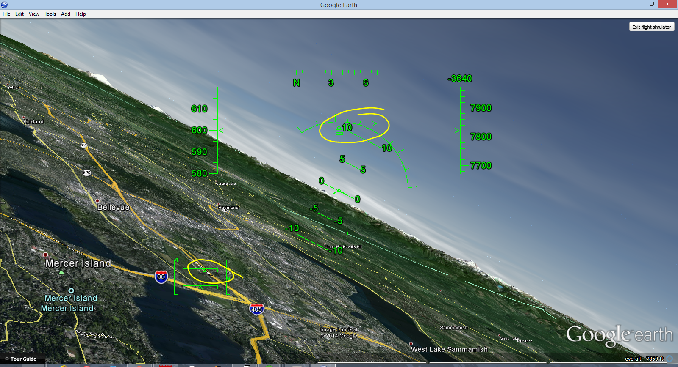Click the -3640 vertical speed readout
Screen dimensions: 678x367
pyautogui.click(x=460, y=79)
